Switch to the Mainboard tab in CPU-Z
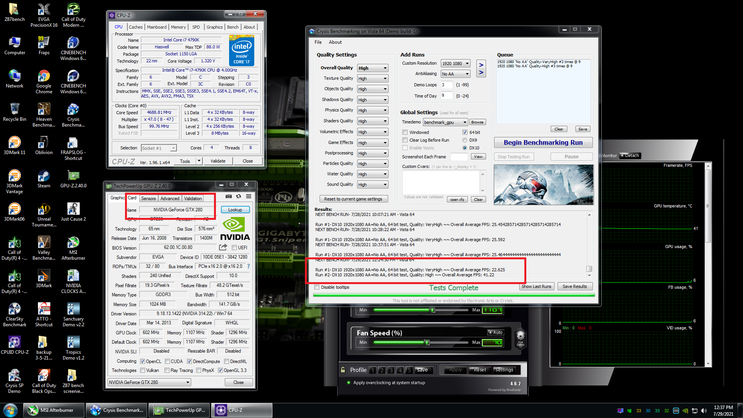Viewport: 743px width, 418px height. 157,27
